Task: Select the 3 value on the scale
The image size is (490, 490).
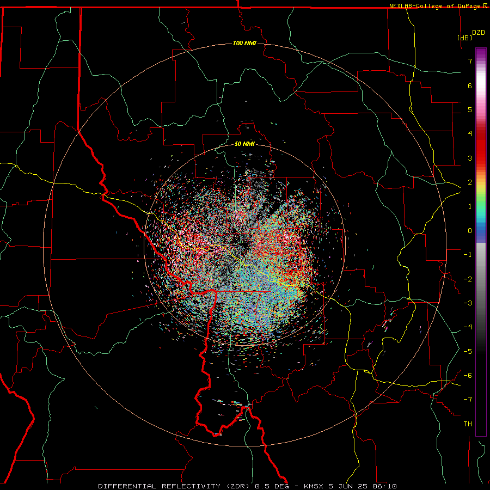Action: point(470,158)
